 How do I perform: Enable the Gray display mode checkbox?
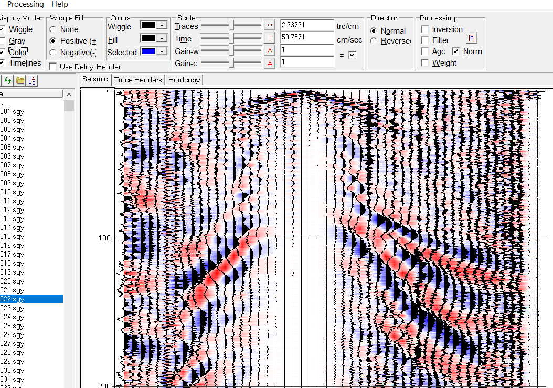[3, 41]
